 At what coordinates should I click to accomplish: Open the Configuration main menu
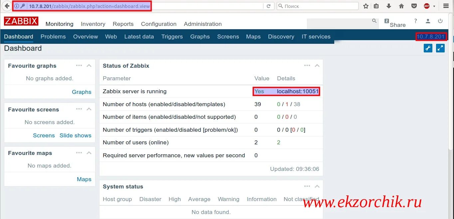(159, 24)
